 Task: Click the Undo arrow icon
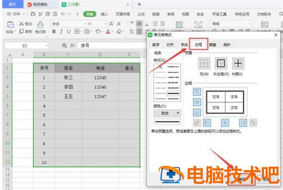[x=63, y=14]
